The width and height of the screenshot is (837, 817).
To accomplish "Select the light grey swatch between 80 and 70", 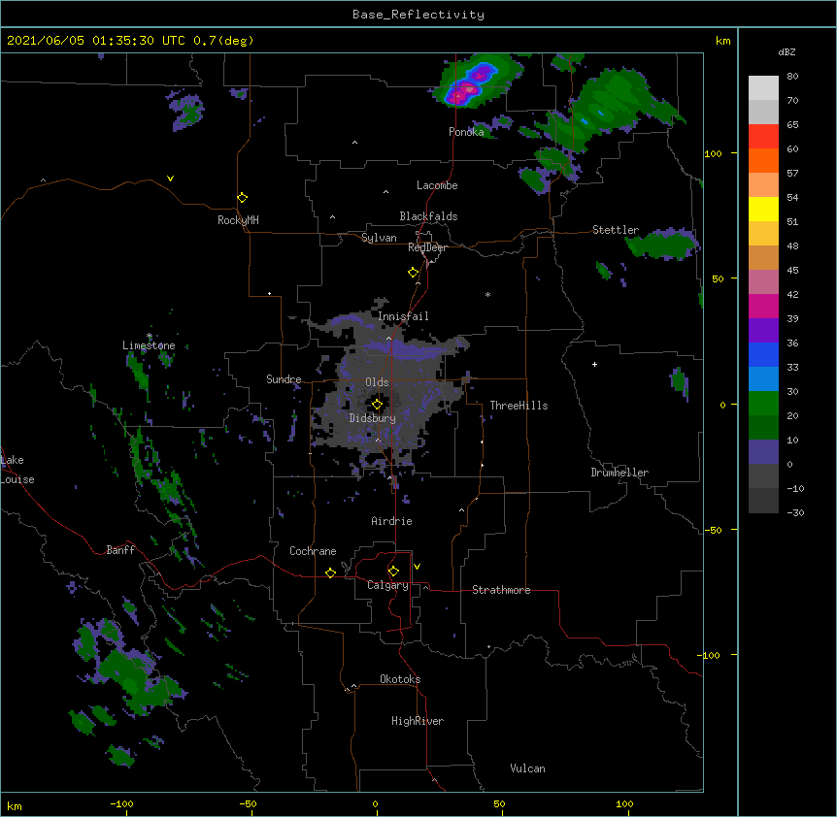I will coord(763,88).
